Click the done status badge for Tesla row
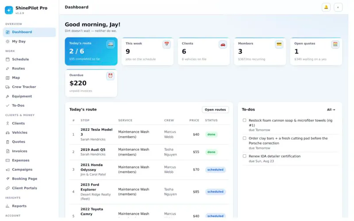The image size is (354, 221). [212, 134]
